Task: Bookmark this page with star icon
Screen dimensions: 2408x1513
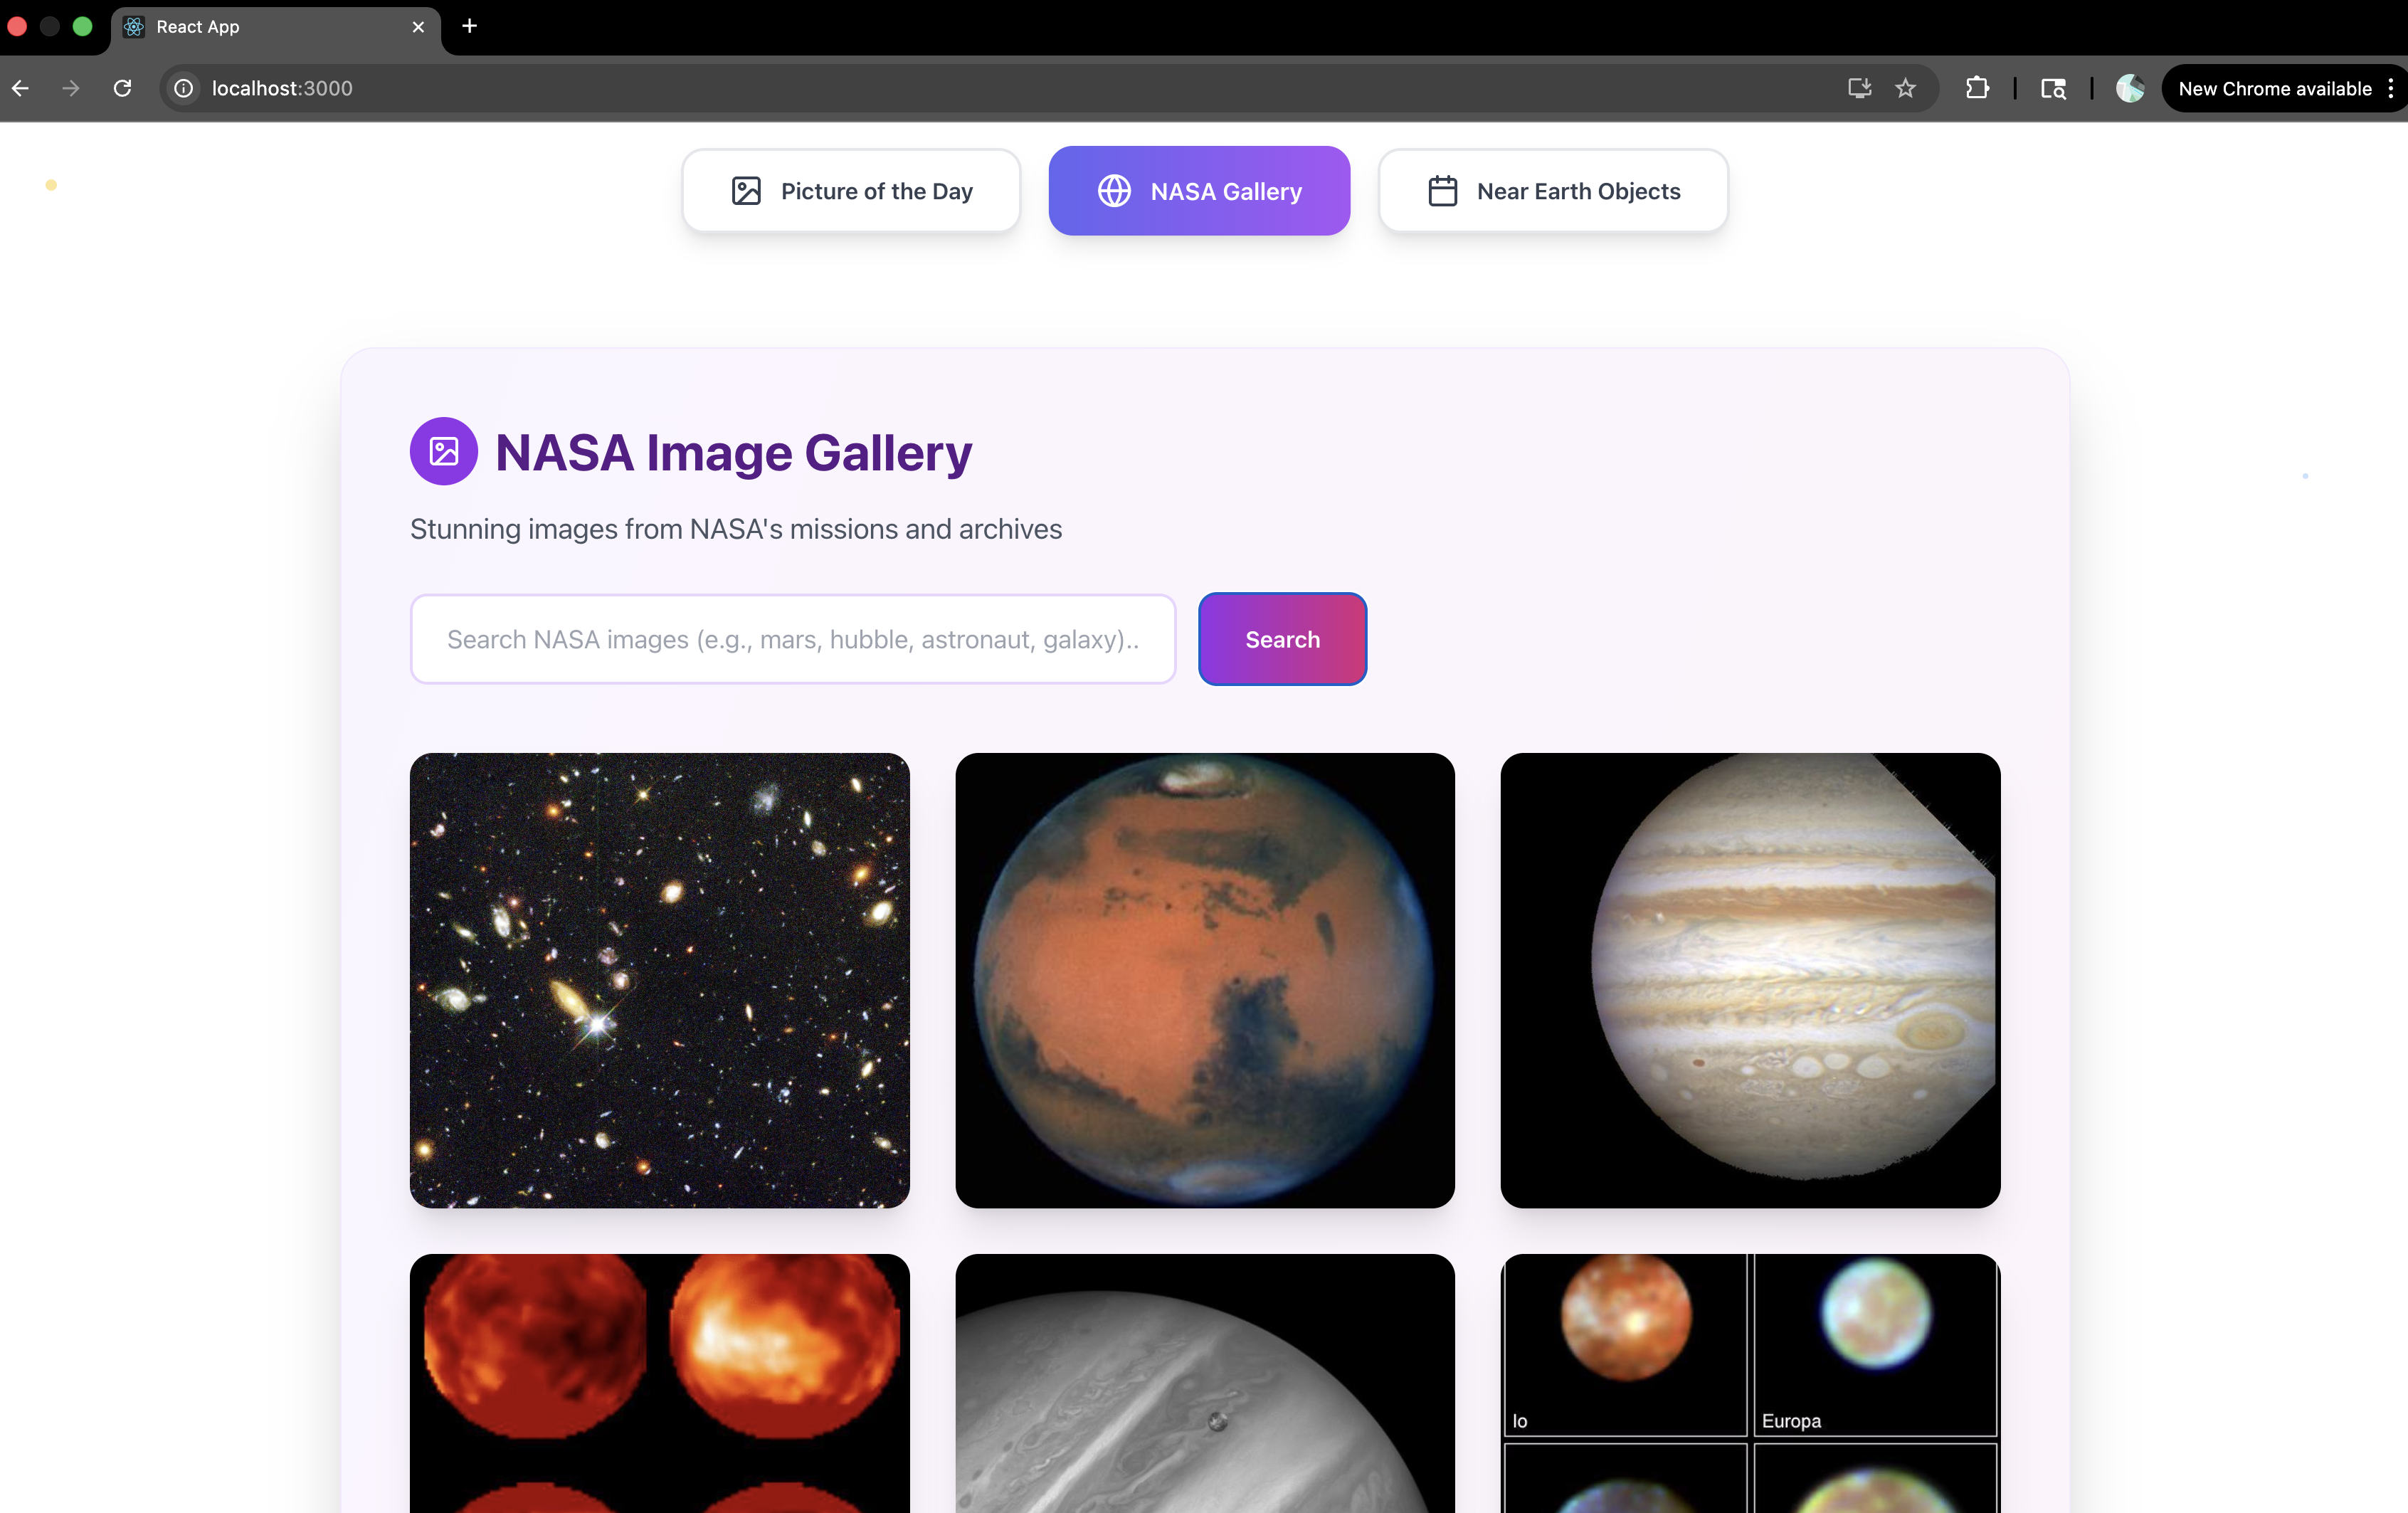Action: 1905,88
